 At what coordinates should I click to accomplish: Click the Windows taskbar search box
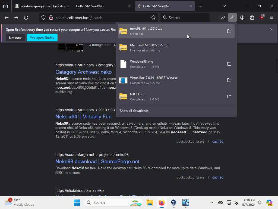113,202
